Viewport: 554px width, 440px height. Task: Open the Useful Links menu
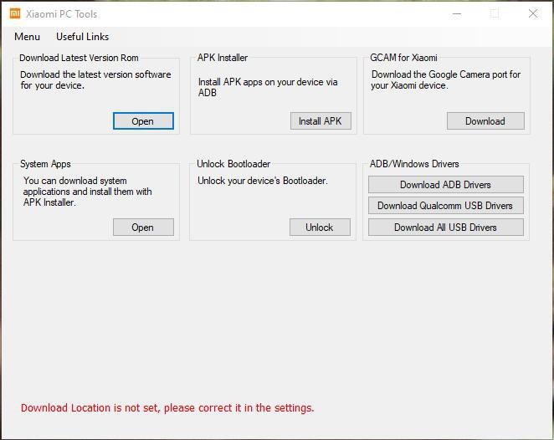coord(82,37)
